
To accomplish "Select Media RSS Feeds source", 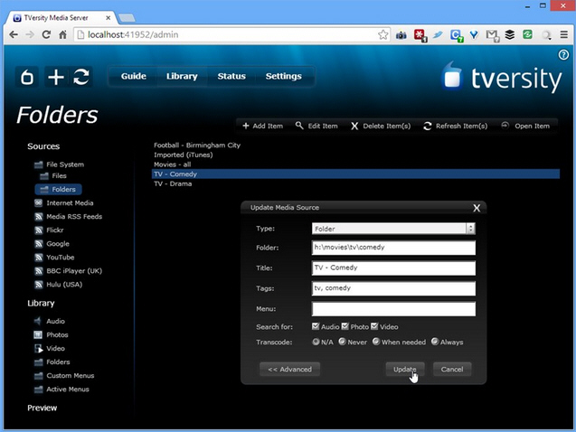I will click(69, 217).
